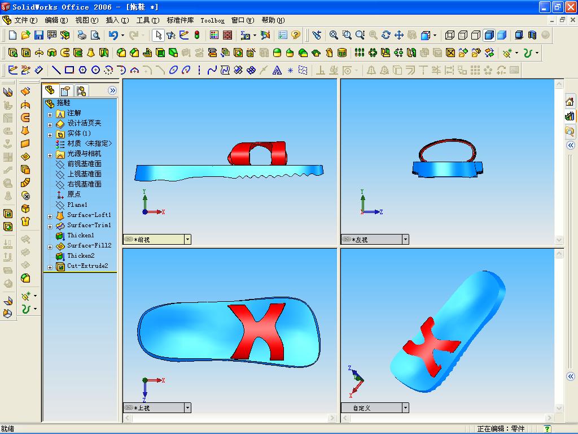Screen dimensions: 578x434
Task: Click the 材质 <未指定> material item
Action: click(89, 144)
